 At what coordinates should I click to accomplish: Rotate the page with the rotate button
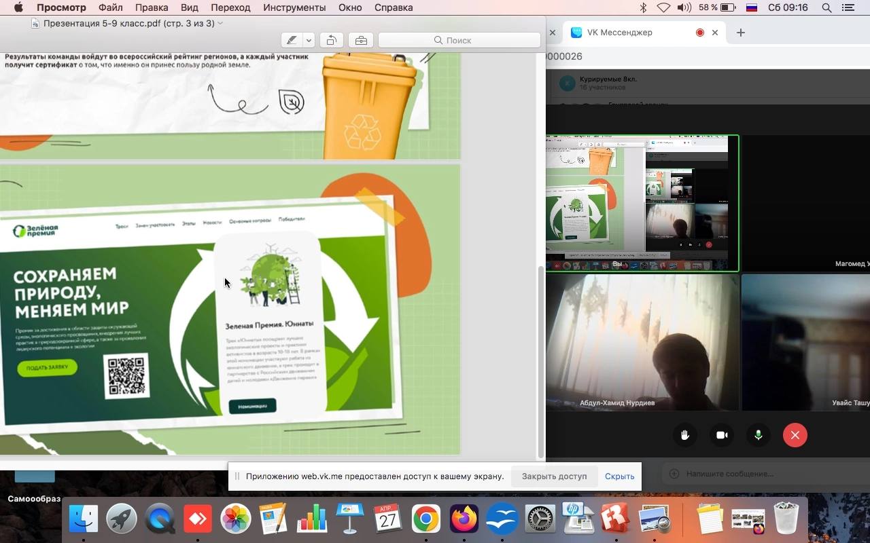coord(331,40)
